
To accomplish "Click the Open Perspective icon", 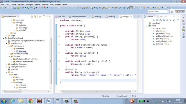I will point(172,12).
